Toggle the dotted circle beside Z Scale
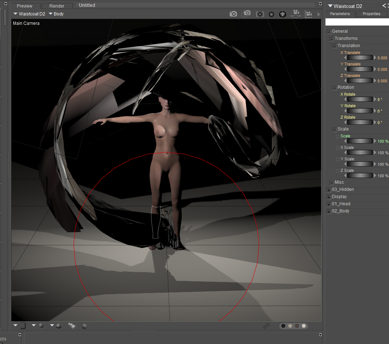Screen dimensions: 389x344 click(337, 171)
